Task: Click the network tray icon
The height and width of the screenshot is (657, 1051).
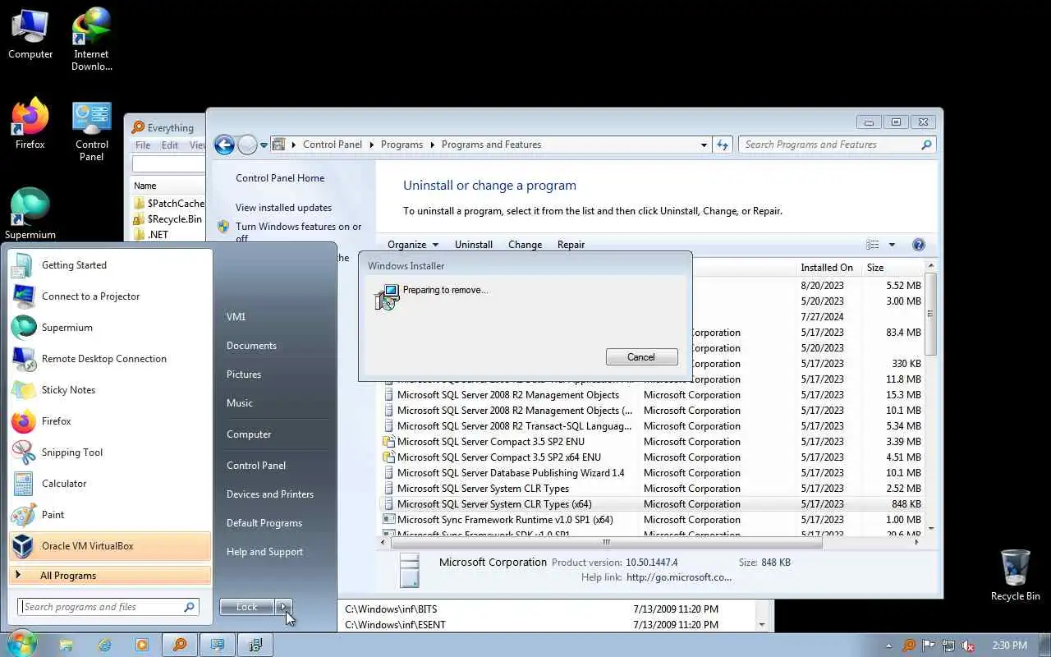Action: pyautogui.click(x=948, y=646)
